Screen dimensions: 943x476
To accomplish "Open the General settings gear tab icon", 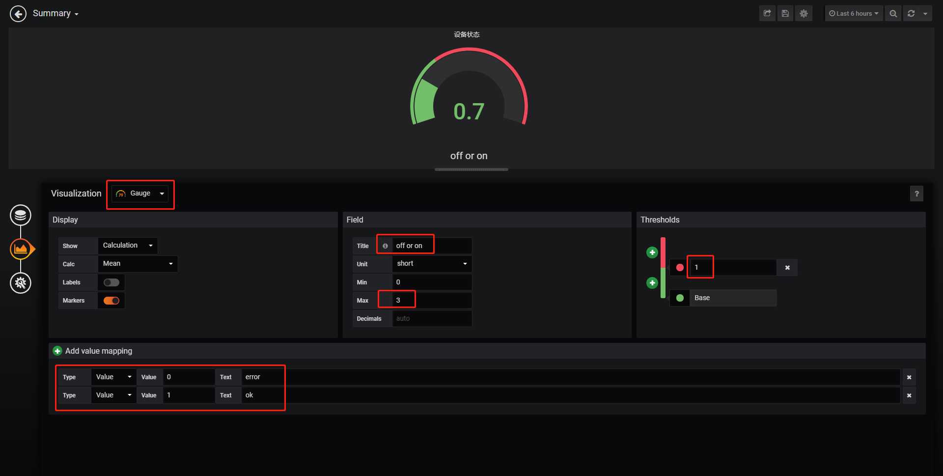I will [21, 283].
